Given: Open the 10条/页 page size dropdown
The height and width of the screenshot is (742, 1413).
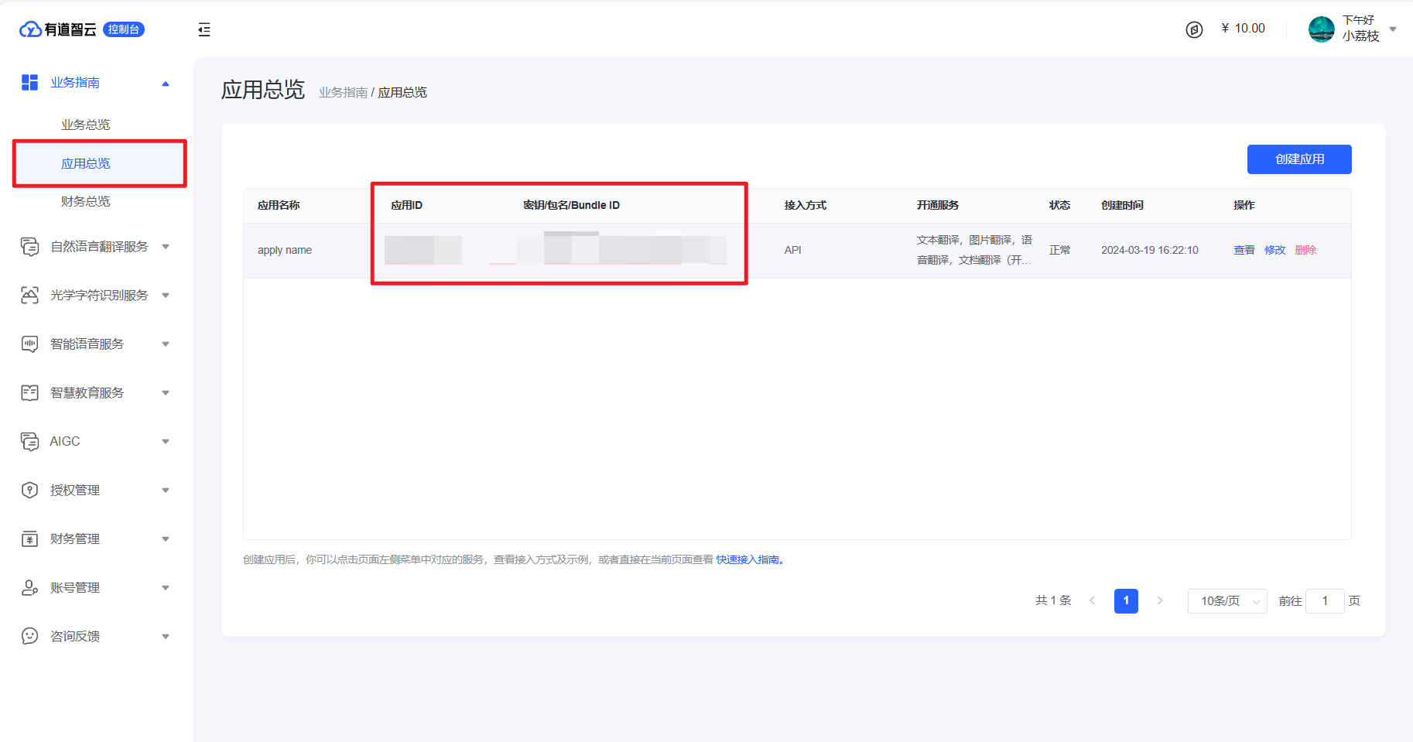Looking at the screenshot, I should [x=1227, y=601].
